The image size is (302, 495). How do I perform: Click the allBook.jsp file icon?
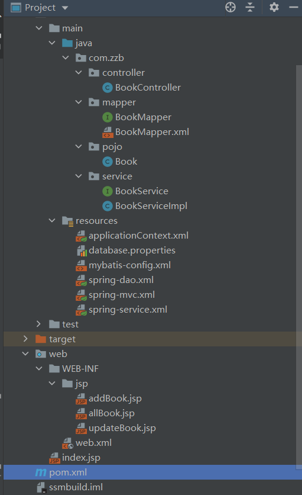pos(81,413)
